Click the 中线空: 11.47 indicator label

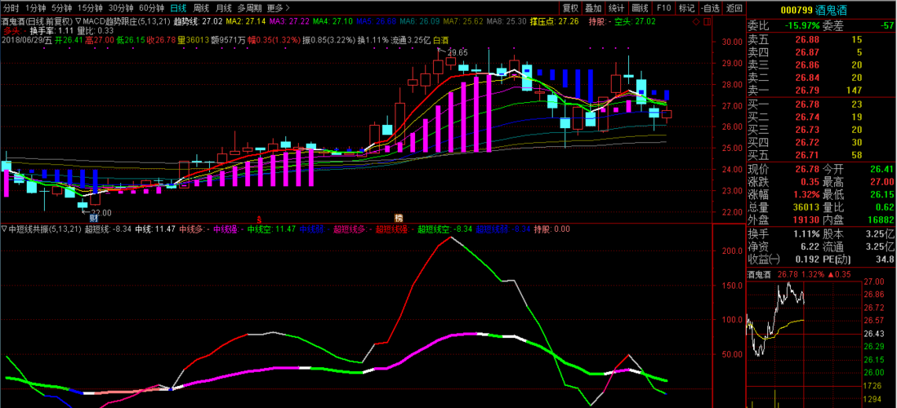coord(272,229)
